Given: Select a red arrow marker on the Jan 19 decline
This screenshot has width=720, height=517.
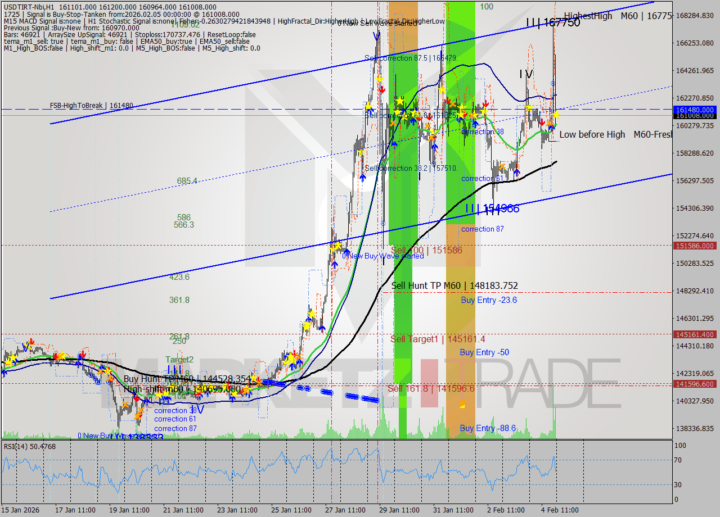Looking at the screenshot, I should click(137, 398).
